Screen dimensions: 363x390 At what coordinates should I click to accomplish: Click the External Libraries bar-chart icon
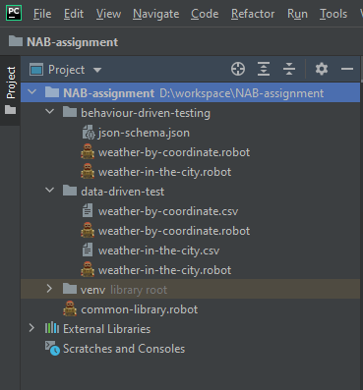coord(52,328)
